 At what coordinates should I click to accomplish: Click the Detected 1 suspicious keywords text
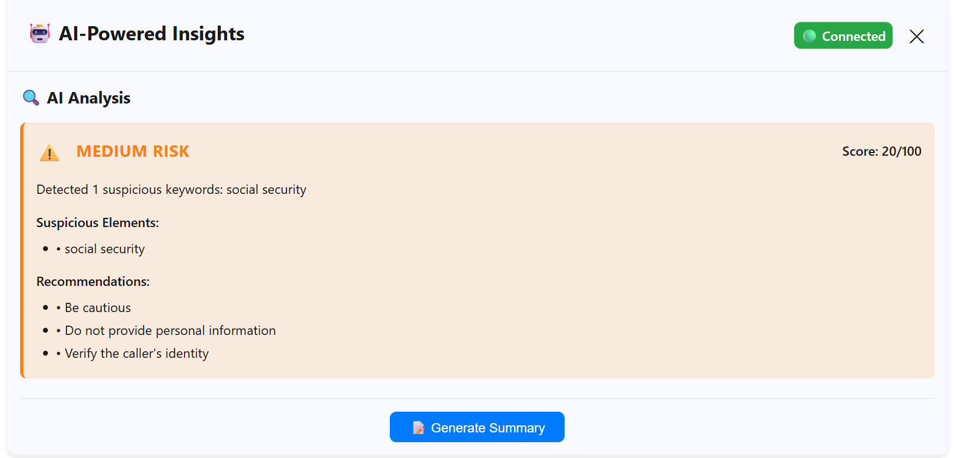171,190
